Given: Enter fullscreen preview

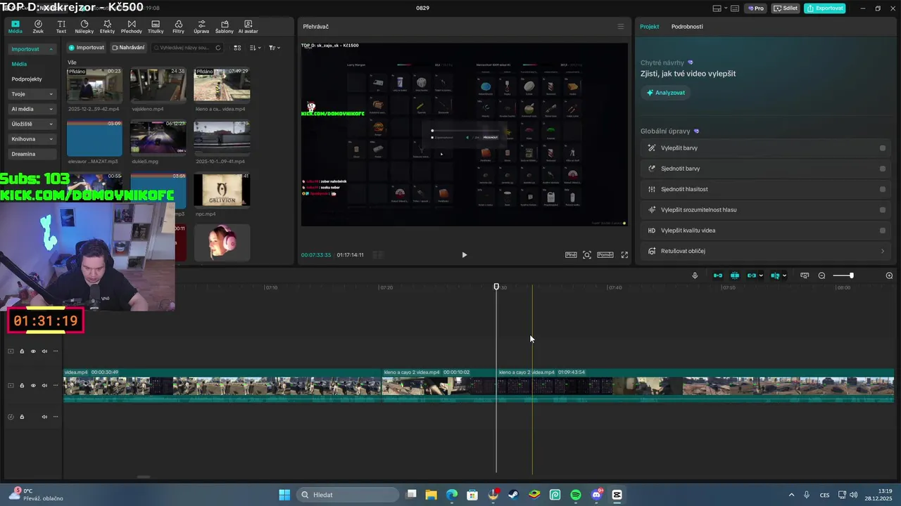Looking at the screenshot, I should 624,255.
